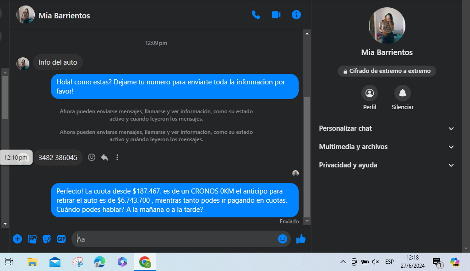Screen dimensions: 470x271
Task: Click the conversation information icon
Action: point(296,15)
